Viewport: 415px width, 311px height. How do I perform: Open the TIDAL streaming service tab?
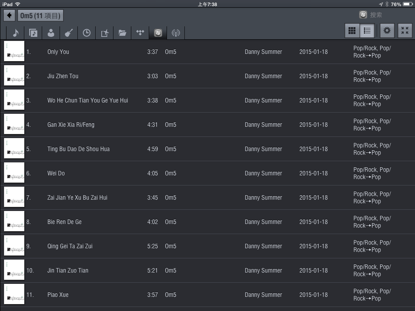tap(140, 33)
